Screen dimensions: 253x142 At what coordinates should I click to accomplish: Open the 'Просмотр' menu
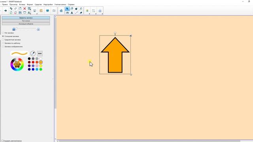click(x=13, y=4)
